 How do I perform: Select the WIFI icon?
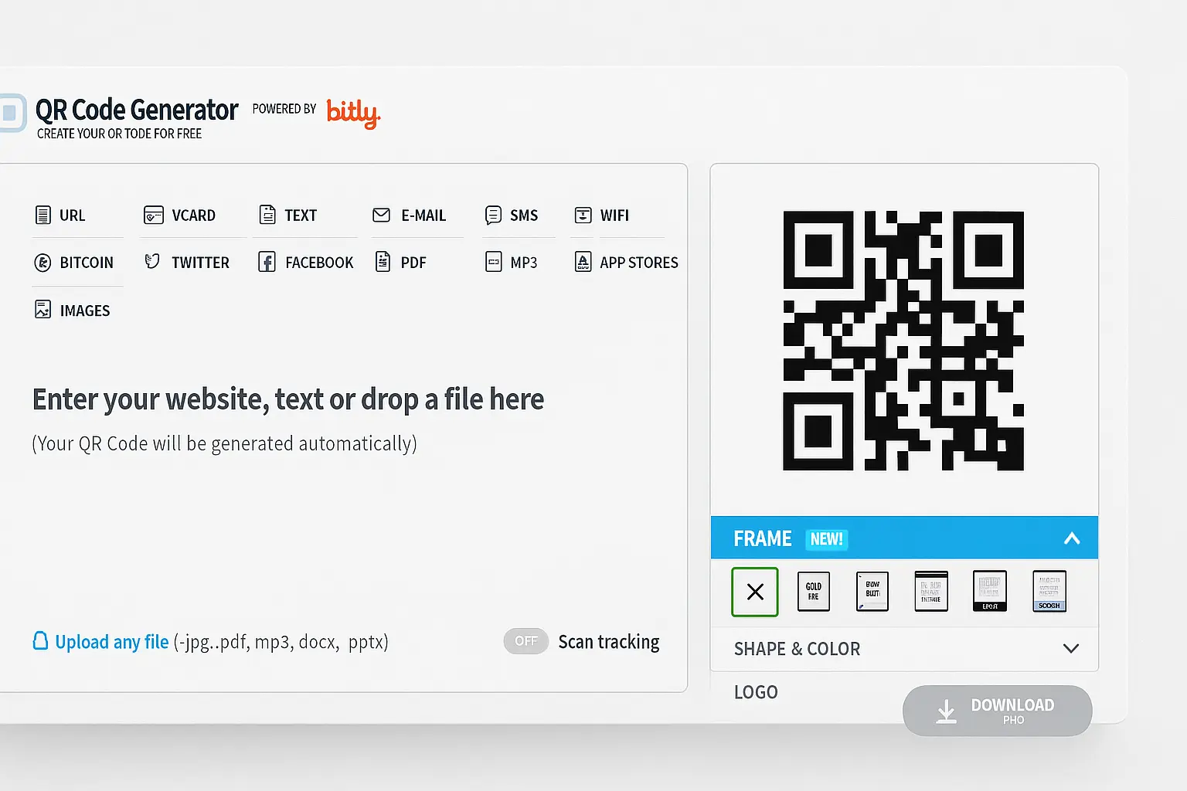point(583,215)
